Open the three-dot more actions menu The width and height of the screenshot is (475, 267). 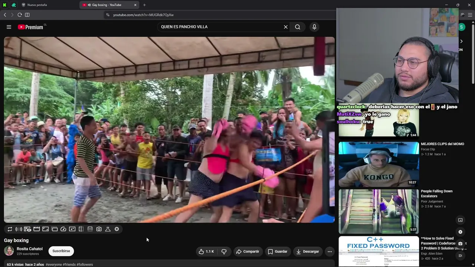click(330, 251)
